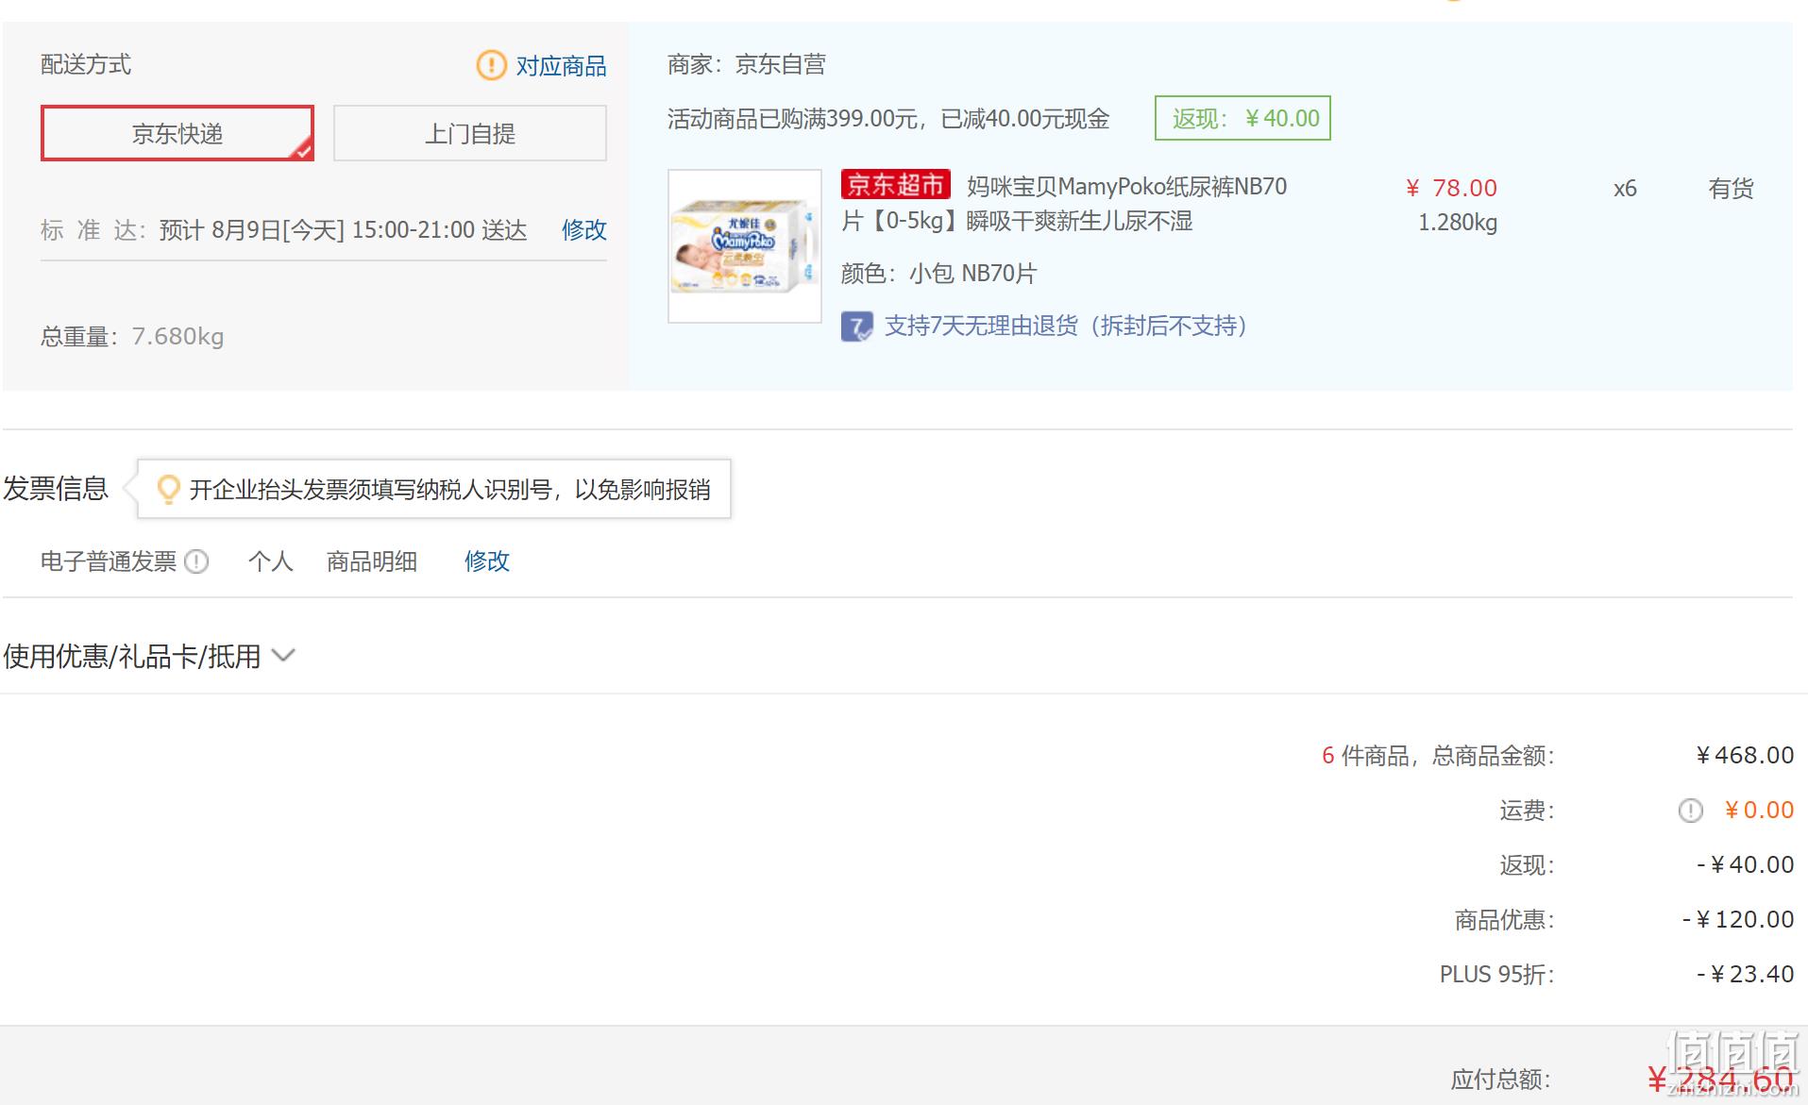Click the 个人 invoice title text
This screenshot has height=1105, width=1808.
tap(271, 561)
